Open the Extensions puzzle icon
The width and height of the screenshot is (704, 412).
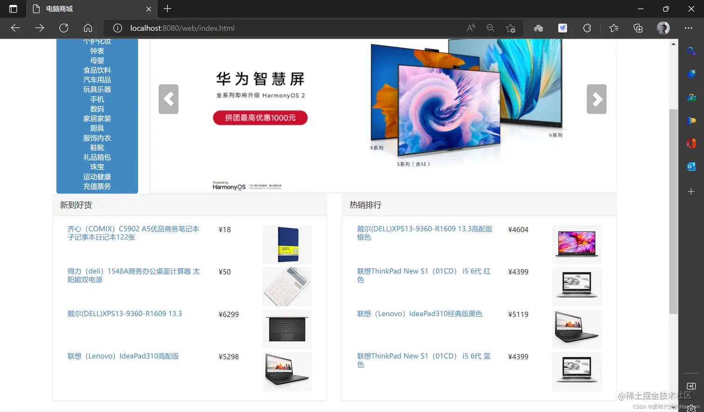tap(586, 28)
